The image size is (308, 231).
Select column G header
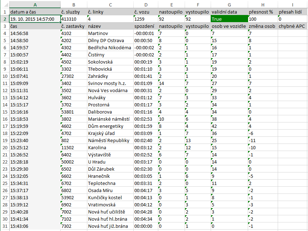point(229,5)
